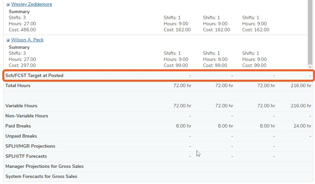Click Wesley Zeddemore's Shifts: 3 summary
The width and height of the screenshot is (315, 184).
tap(17, 17)
